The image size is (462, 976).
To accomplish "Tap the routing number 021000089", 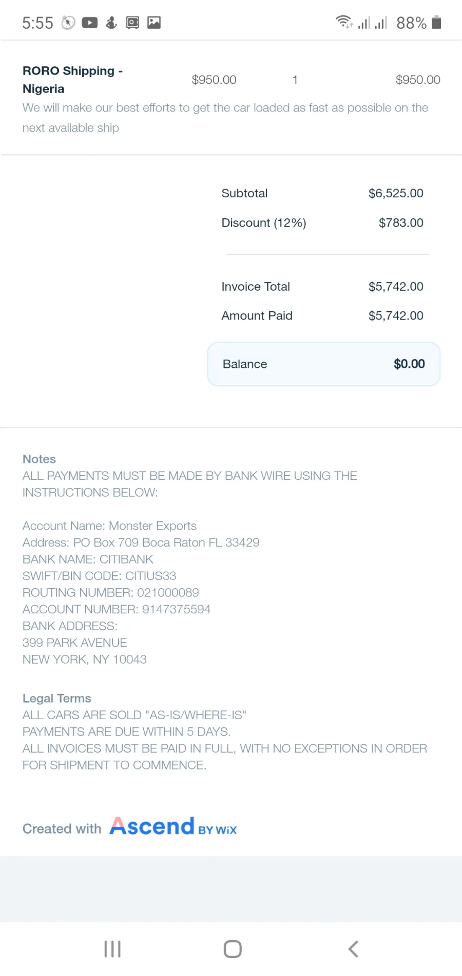I will (x=168, y=592).
